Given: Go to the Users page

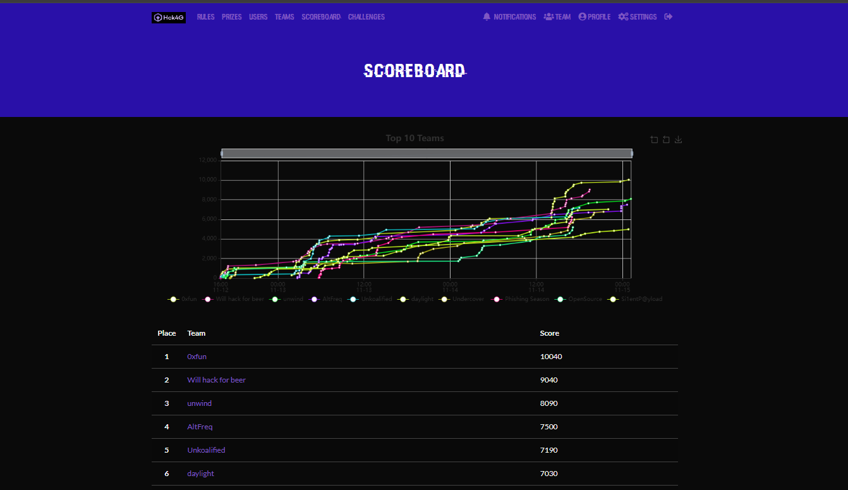Looking at the screenshot, I should coord(258,17).
